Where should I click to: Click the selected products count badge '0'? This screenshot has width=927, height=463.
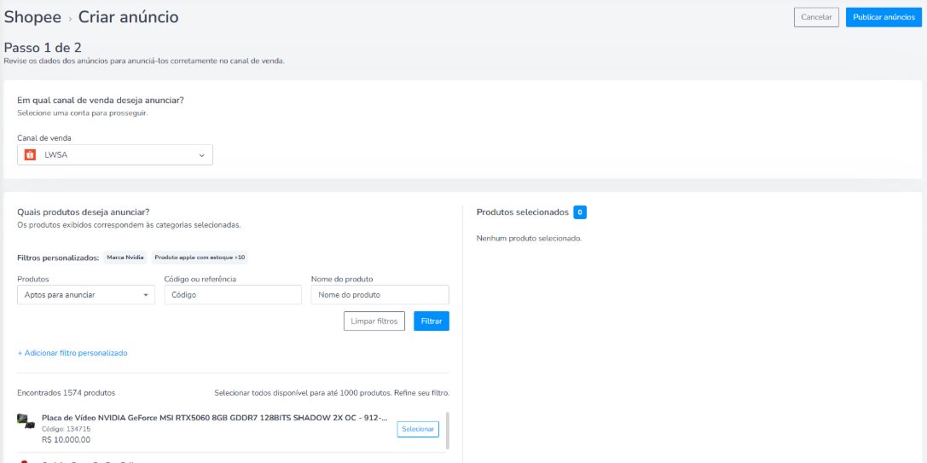(x=580, y=212)
